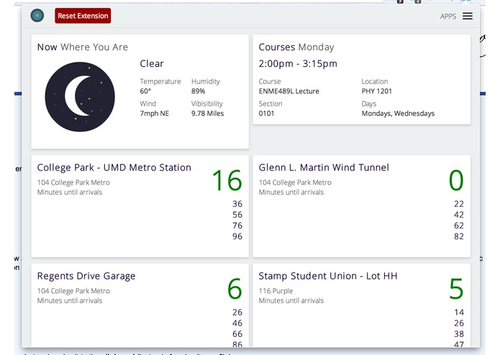Click Stamp Student Union - Lot HH title
This screenshot has height=355, width=500.
(x=328, y=276)
